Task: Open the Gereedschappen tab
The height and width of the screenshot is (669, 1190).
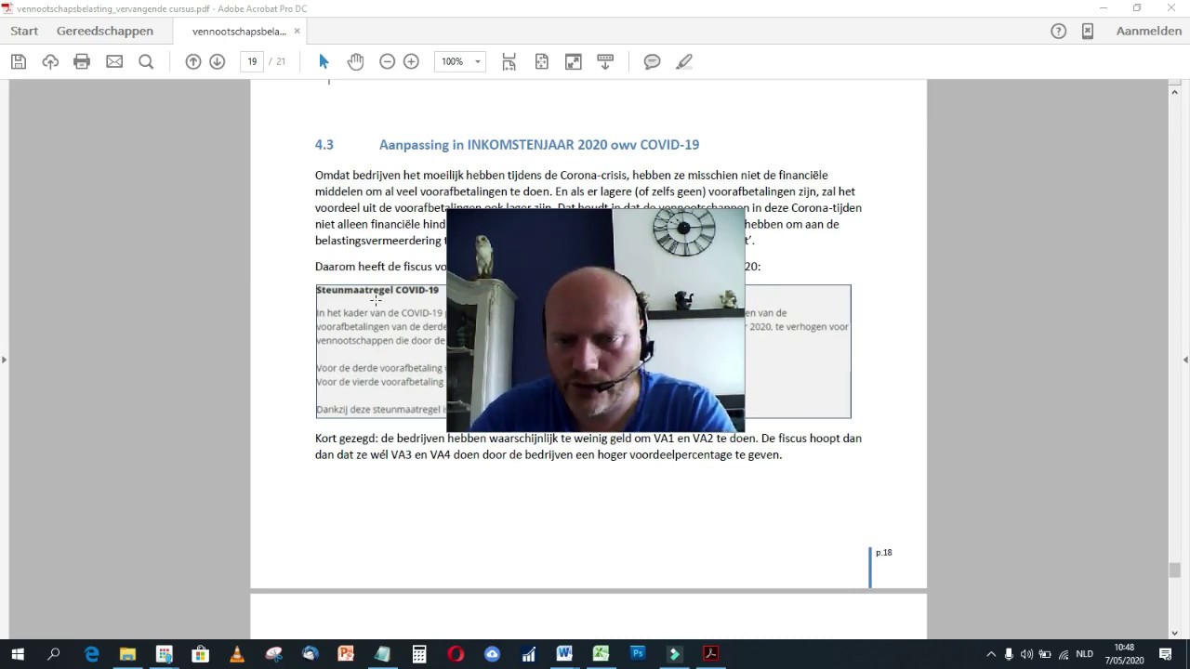Action: [x=105, y=31]
